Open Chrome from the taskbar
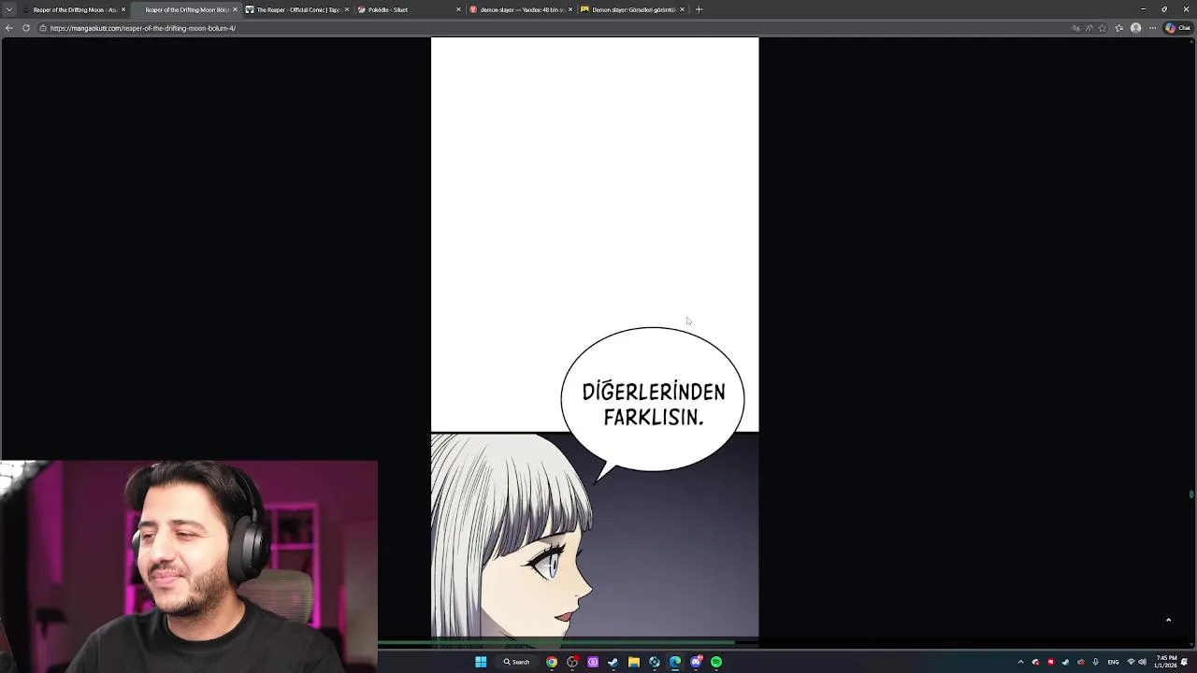The height and width of the screenshot is (673, 1197). click(x=552, y=662)
